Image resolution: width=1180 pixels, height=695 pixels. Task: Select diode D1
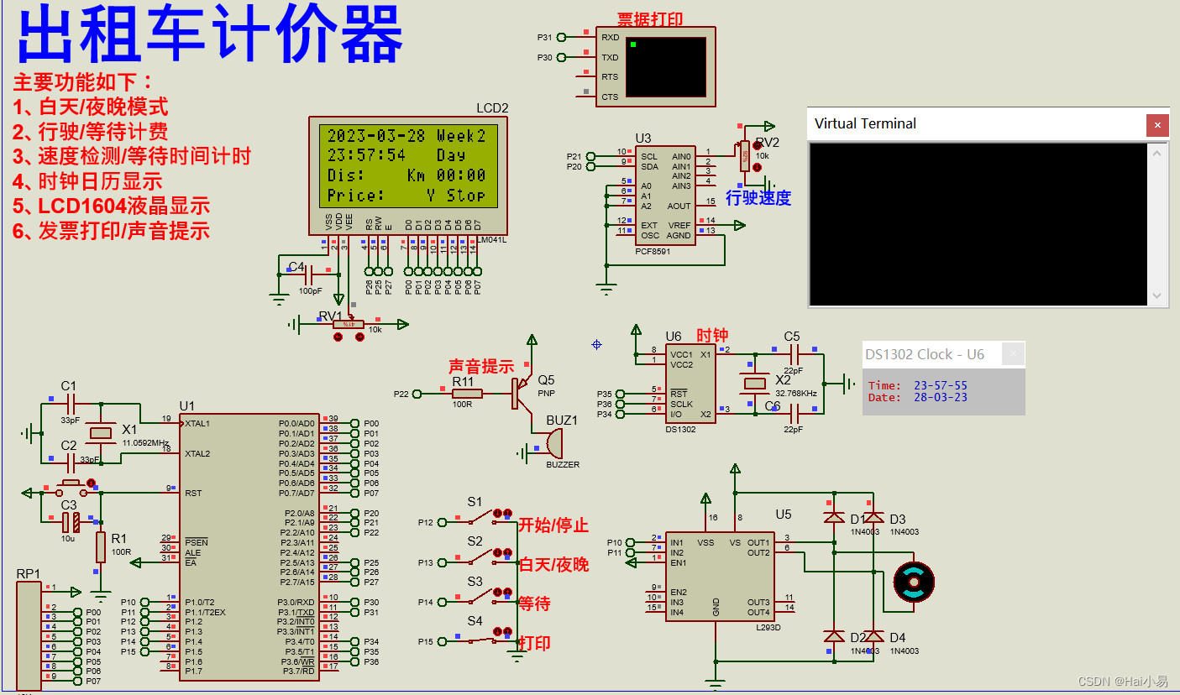point(834,517)
